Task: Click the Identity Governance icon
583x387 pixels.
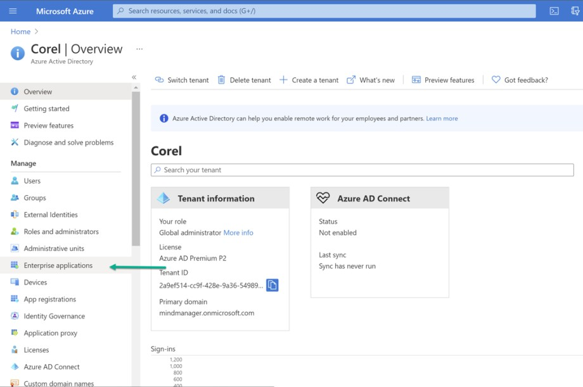Action: [15, 316]
